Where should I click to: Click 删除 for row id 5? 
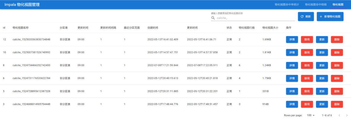(x=337, y=91)
